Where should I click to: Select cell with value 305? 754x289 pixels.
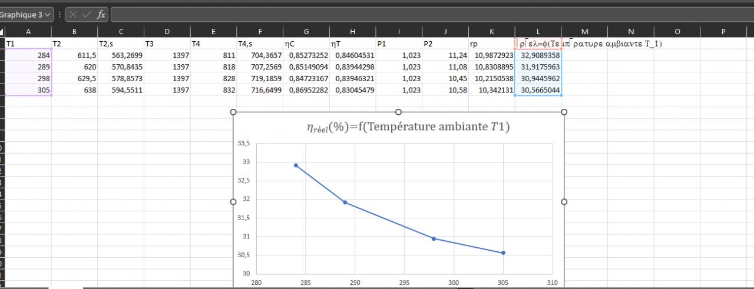point(28,90)
